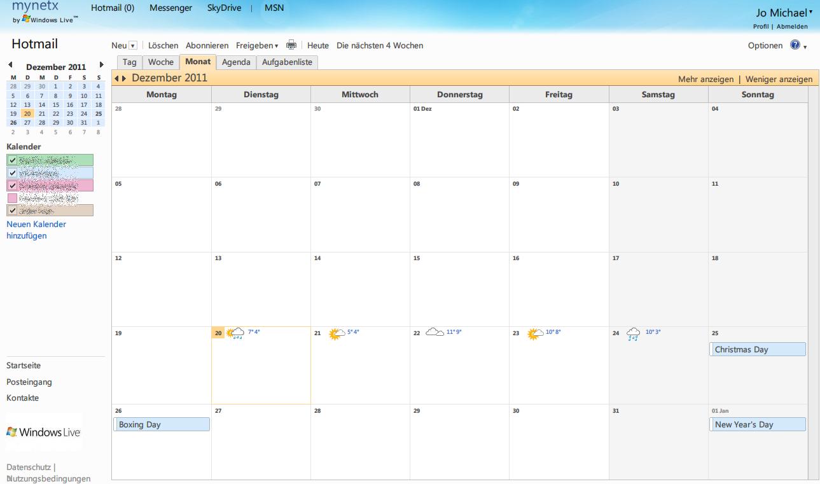Switch to the Agenda tab
Image resolution: width=820 pixels, height=484 pixels.
pos(236,62)
